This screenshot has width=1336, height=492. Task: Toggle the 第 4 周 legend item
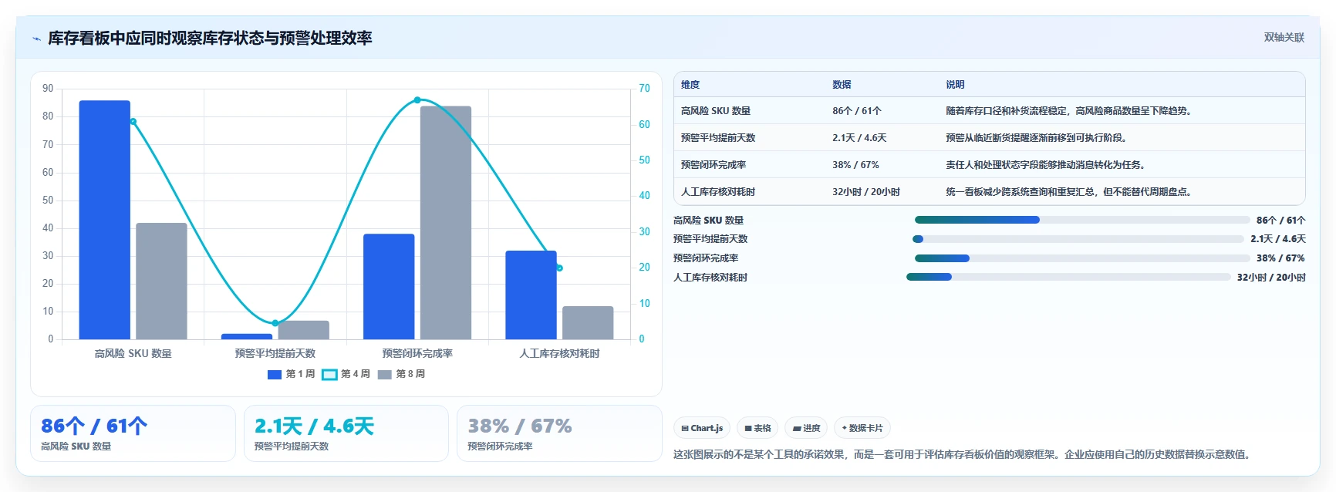(x=346, y=374)
